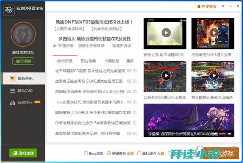Image resolution: width=243 pixels, height=163 pixels.
Task: Click caption 荒古散搭元素卡火山强杀
Action: coord(212,98)
